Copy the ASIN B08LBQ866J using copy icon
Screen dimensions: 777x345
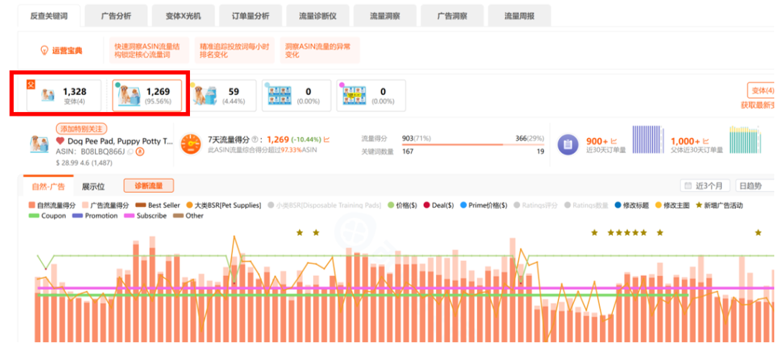[x=130, y=152]
